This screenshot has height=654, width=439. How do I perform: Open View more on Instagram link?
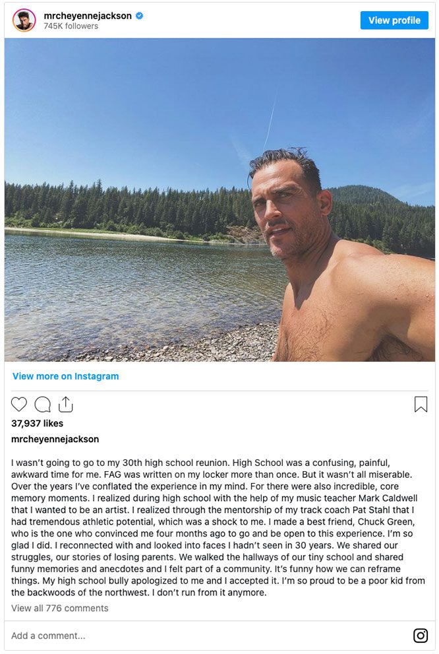pos(65,376)
